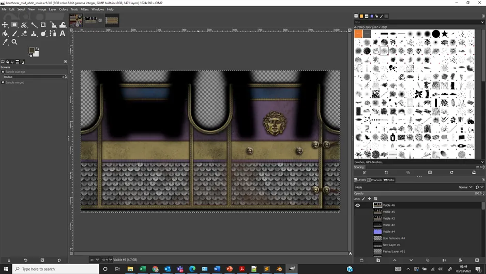Select the Eraser tool
The height and width of the screenshot is (274, 486).
tap(24, 34)
